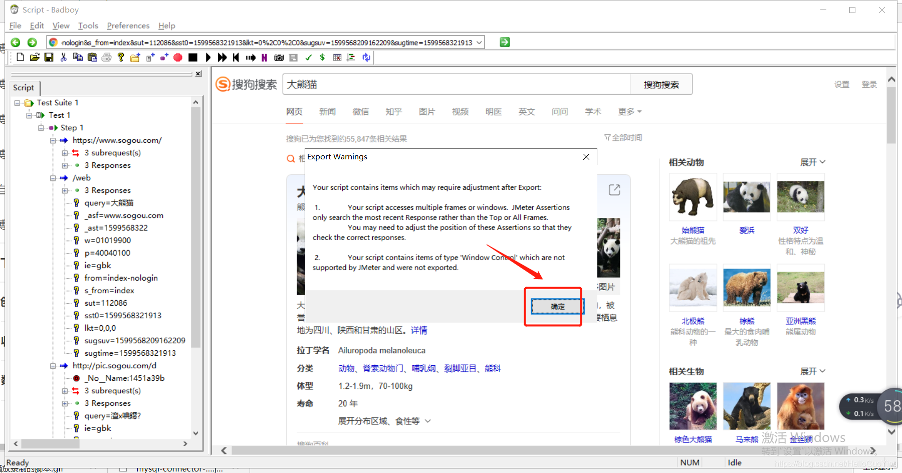Select query=大熊猫 parameter in tree
The height and width of the screenshot is (473, 902).
coord(109,203)
